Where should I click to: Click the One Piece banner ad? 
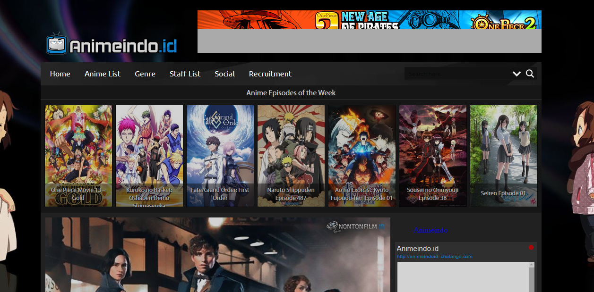370,20
